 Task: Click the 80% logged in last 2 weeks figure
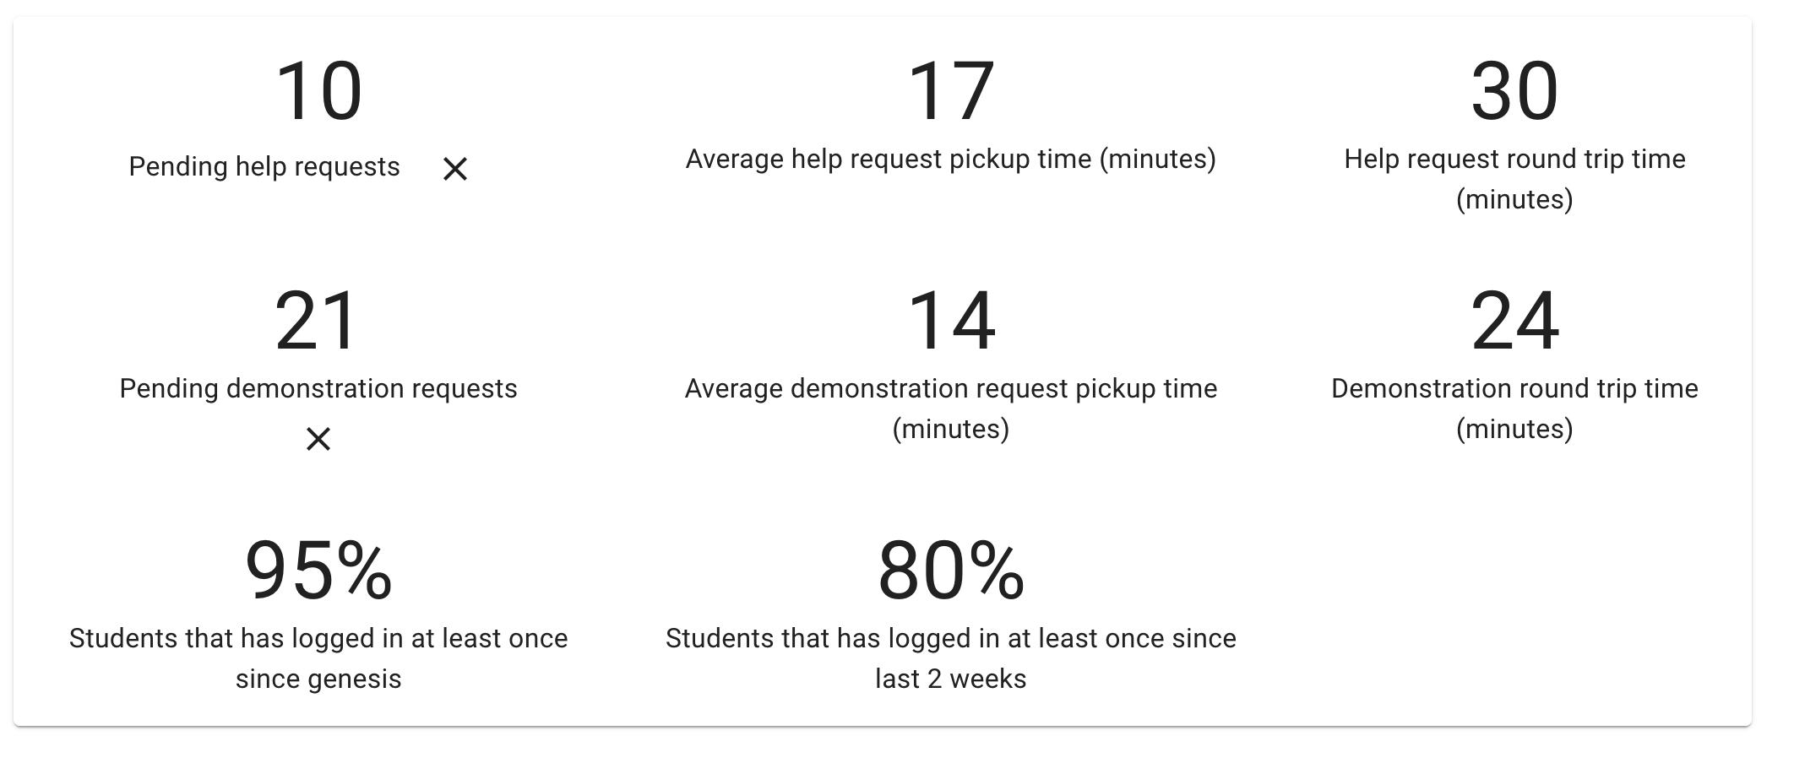(x=950, y=571)
